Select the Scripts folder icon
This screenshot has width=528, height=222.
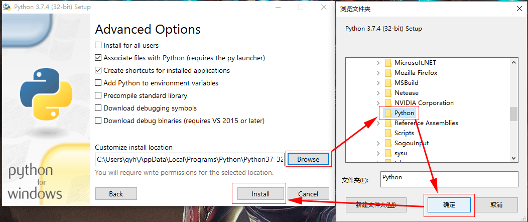click(388, 133)
